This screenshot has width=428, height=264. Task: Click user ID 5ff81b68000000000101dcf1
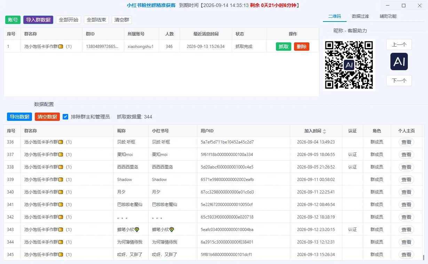227,255
